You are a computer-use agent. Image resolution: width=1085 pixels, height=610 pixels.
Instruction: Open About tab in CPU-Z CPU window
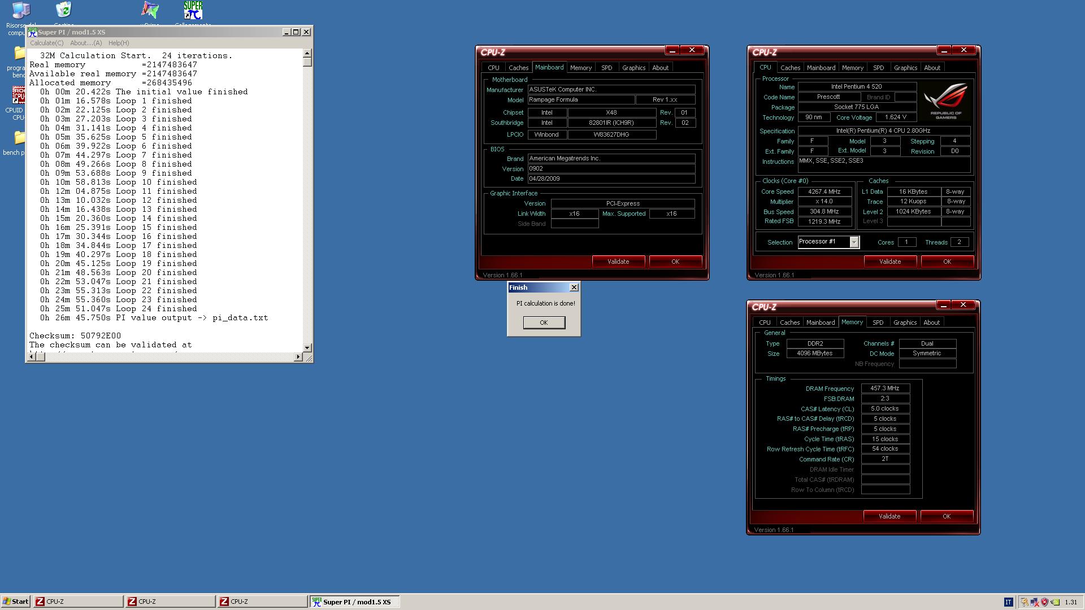(932, 68)
